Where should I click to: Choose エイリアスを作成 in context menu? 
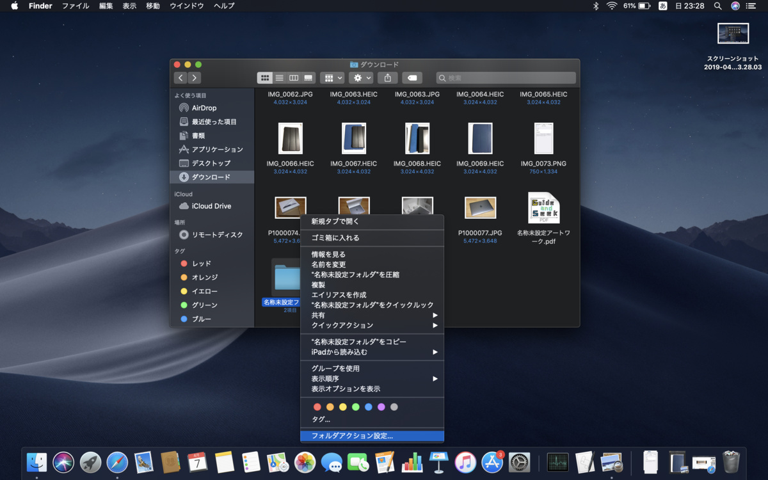point(372,295)
